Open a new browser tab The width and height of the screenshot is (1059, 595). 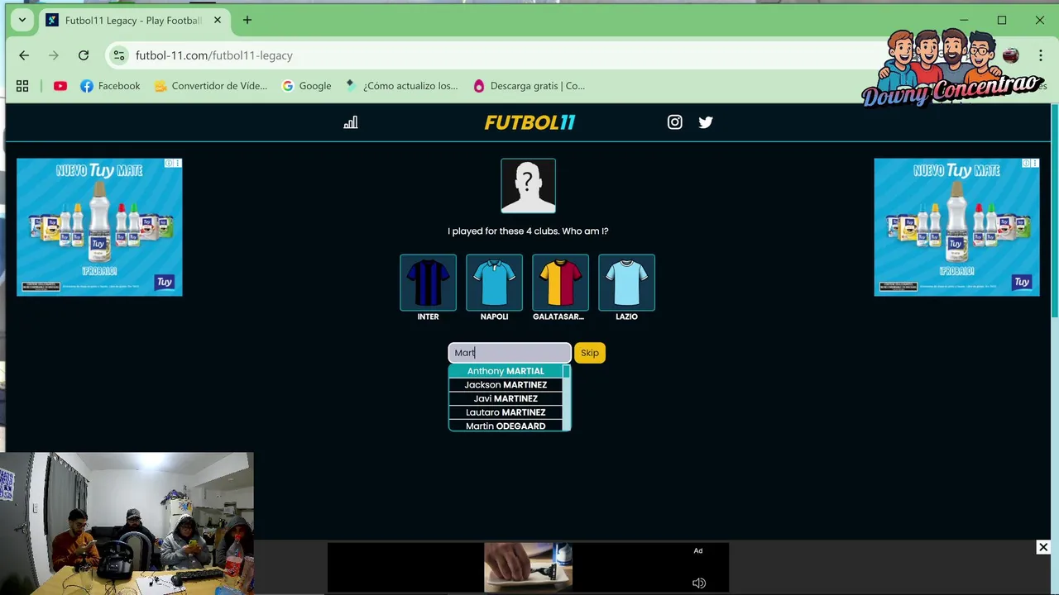(x=247, y=20)
